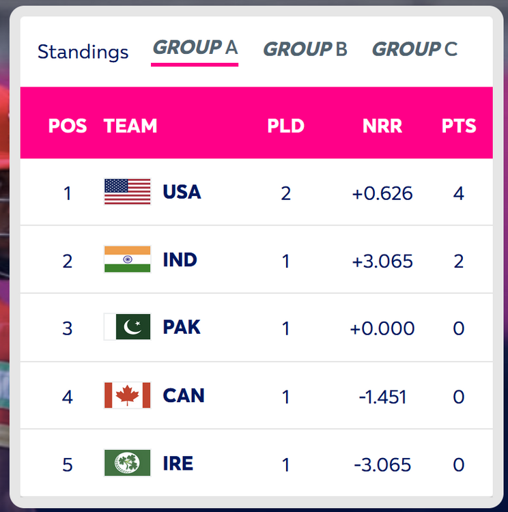Click the Canada maple leaf flag
Image resolution: width=508 pixels, height=512 pixels.
127,395
